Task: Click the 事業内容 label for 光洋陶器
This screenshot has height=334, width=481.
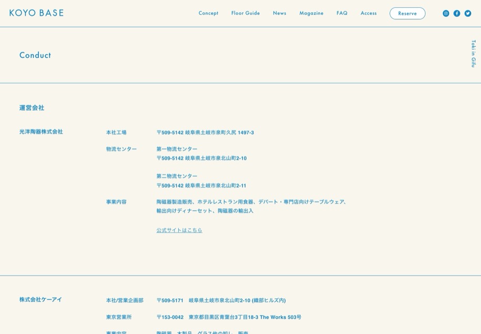Action: pyautogui.click(x=116, y=202)
